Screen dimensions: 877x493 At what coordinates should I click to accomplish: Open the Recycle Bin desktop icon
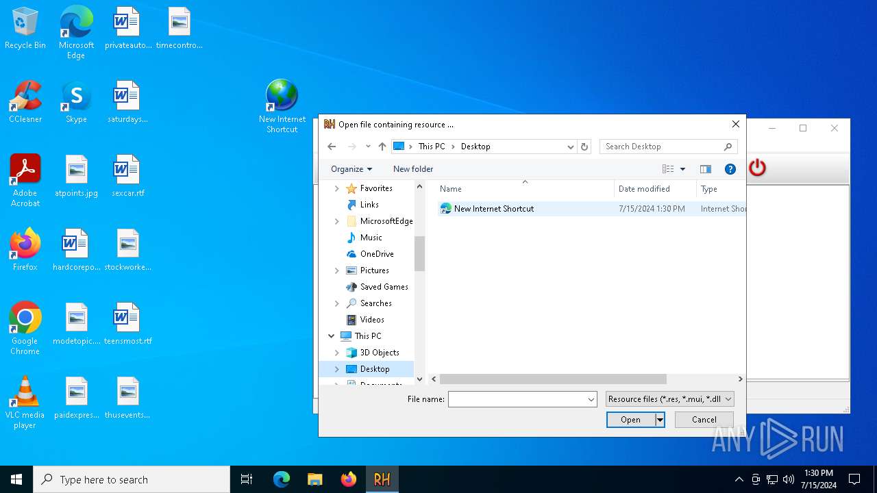(25, 28)
